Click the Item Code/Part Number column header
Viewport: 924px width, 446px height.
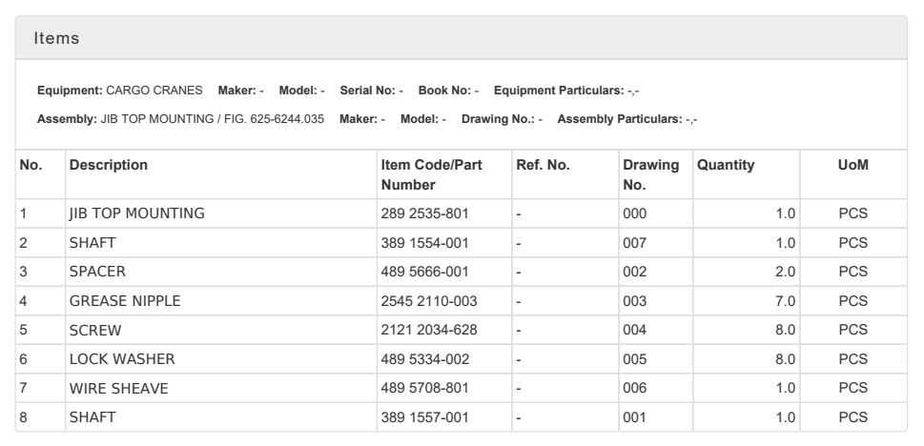click(x=431, y=174)
